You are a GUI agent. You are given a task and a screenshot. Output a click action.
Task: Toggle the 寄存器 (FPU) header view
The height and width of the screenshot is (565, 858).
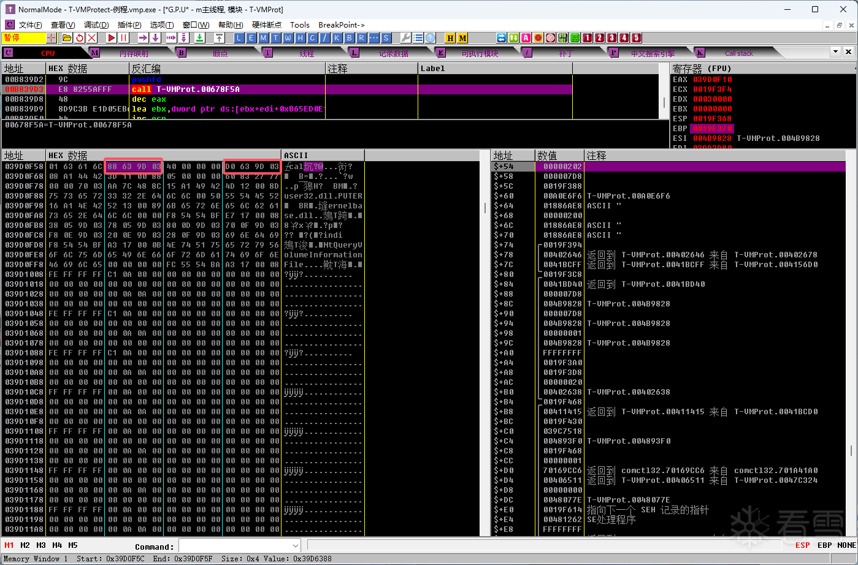pos(764,69)
